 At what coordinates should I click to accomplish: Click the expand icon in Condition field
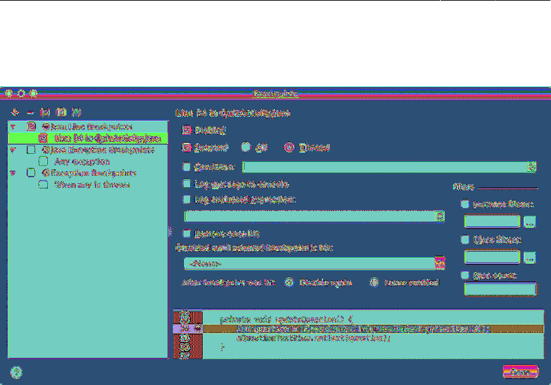532,167
